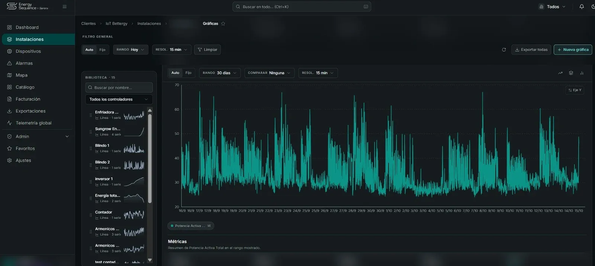The width and height of the screenshot is (595, 266).
Task: Open Dashboard in sidebar
Action: [x=37, y=27]
